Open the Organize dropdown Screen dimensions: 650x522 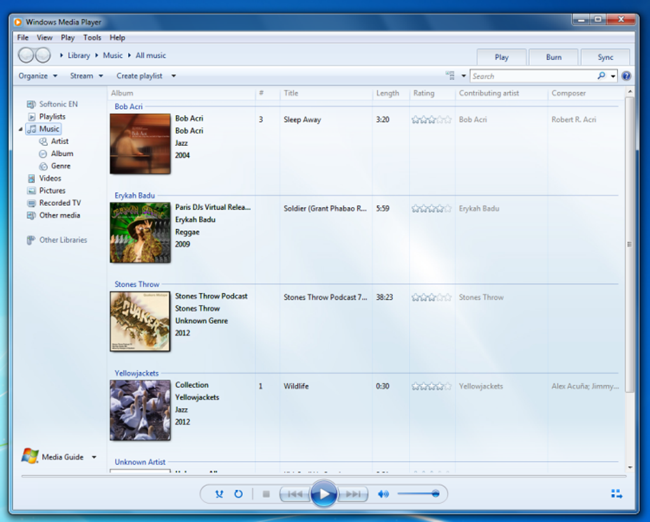tap(38, 76)
